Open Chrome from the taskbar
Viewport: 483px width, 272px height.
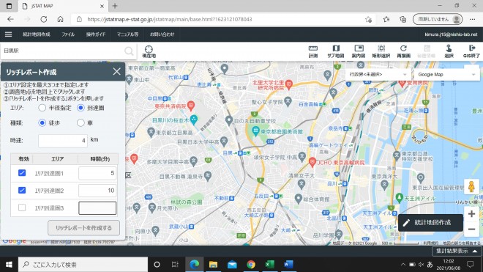(251, 264)
